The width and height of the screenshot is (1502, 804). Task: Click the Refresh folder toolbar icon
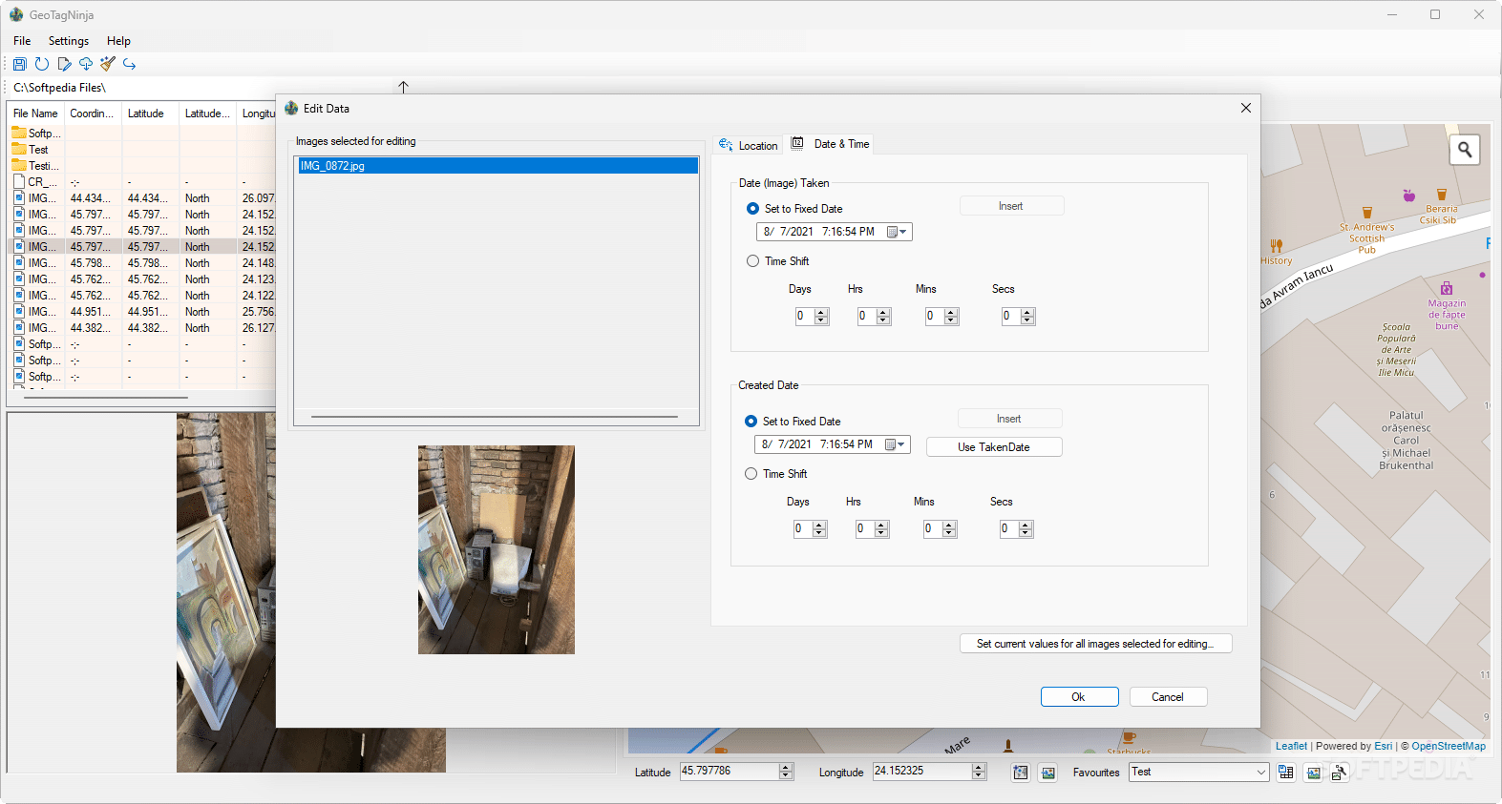click(42, 64)
